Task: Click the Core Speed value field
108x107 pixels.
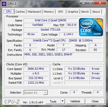Action: click(x=36, y=69)
